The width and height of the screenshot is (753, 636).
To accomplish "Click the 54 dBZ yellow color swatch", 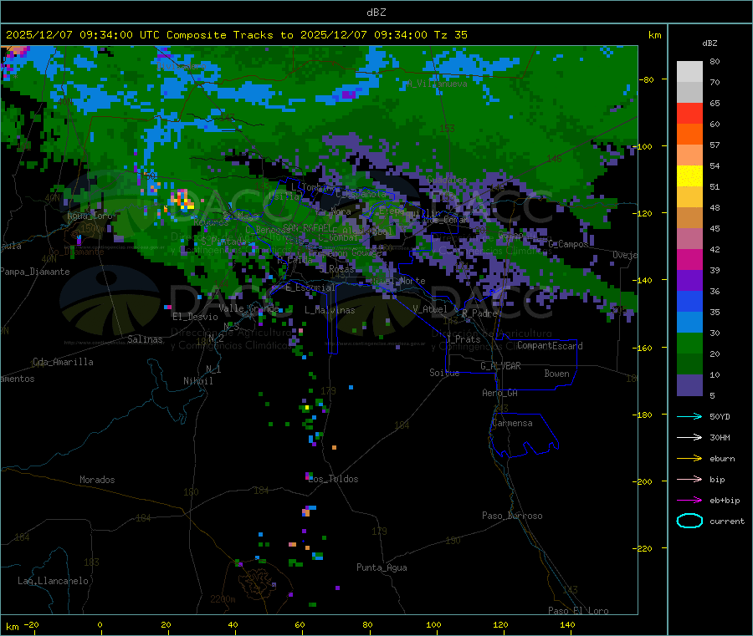I will pyautogui.click(x=689, y=176).
